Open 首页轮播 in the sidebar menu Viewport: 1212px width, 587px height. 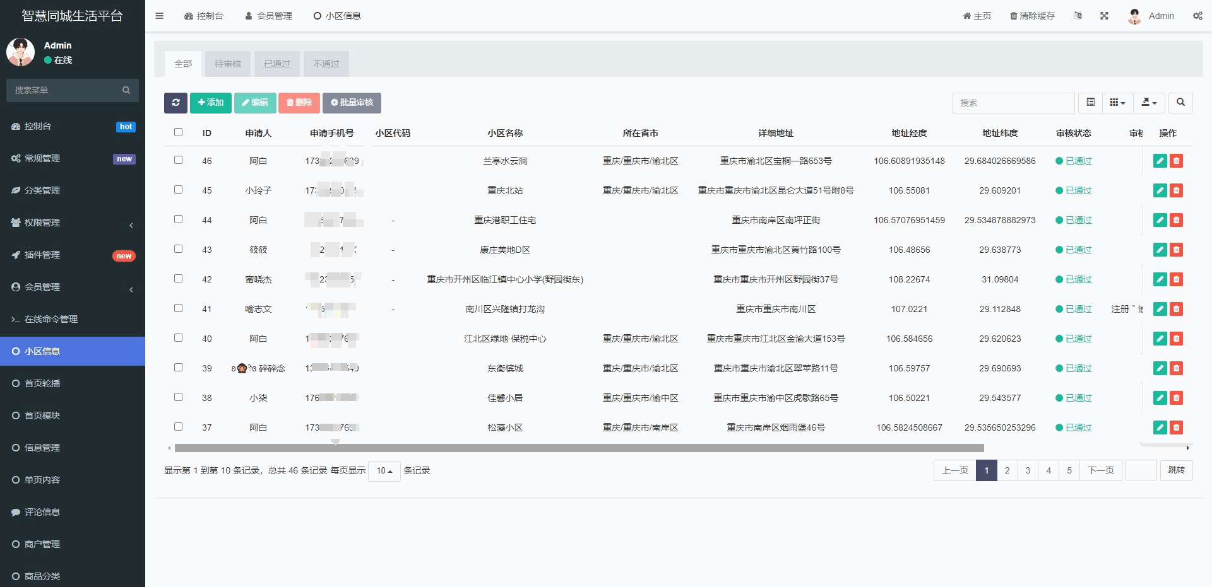(x=42, y=383)
